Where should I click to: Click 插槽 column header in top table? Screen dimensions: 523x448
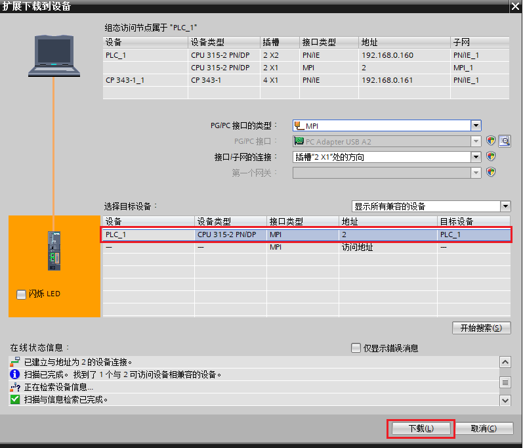click(x=280, y=43)
